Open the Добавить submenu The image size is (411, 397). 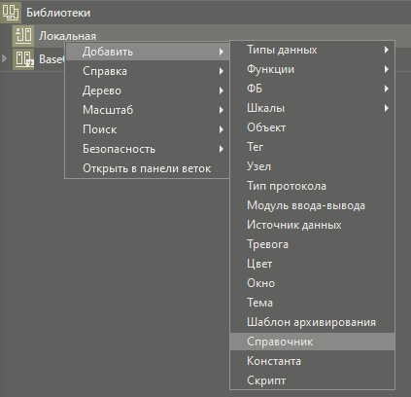[148, 52]
